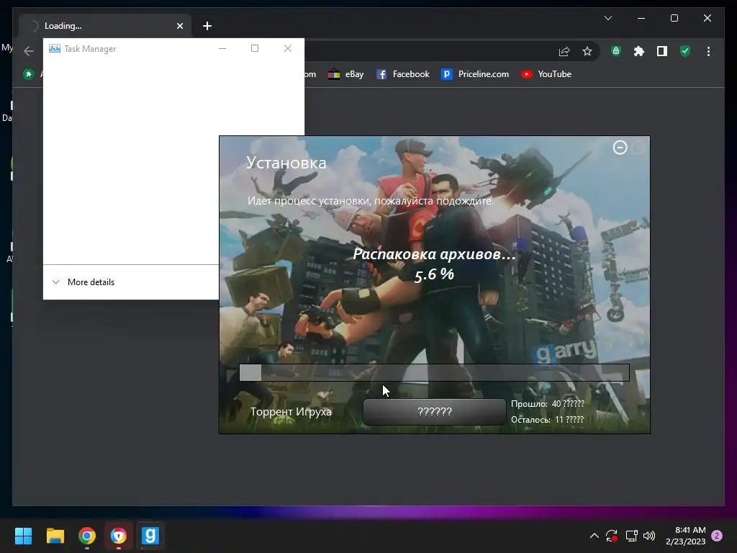Click the Прошло: 40 elapsed time text

548,404
